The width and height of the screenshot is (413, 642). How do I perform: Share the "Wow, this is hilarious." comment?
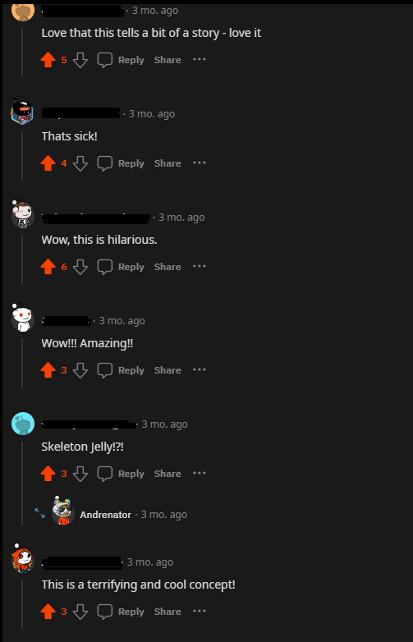167,267
